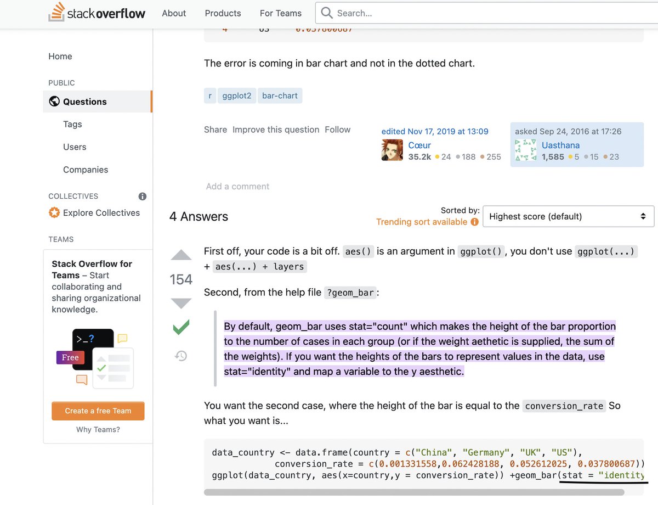Select Users in the sidebar
Viewport: 658px width, 505px height.
point(74,147)
